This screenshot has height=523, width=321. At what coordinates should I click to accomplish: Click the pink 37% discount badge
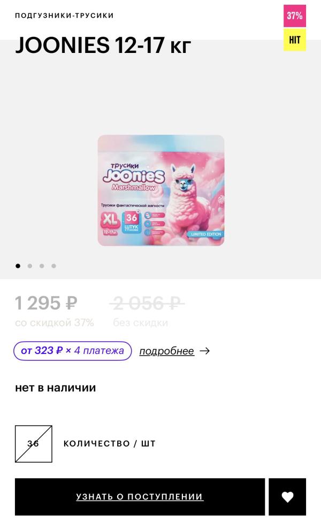(x=295, y=16)
